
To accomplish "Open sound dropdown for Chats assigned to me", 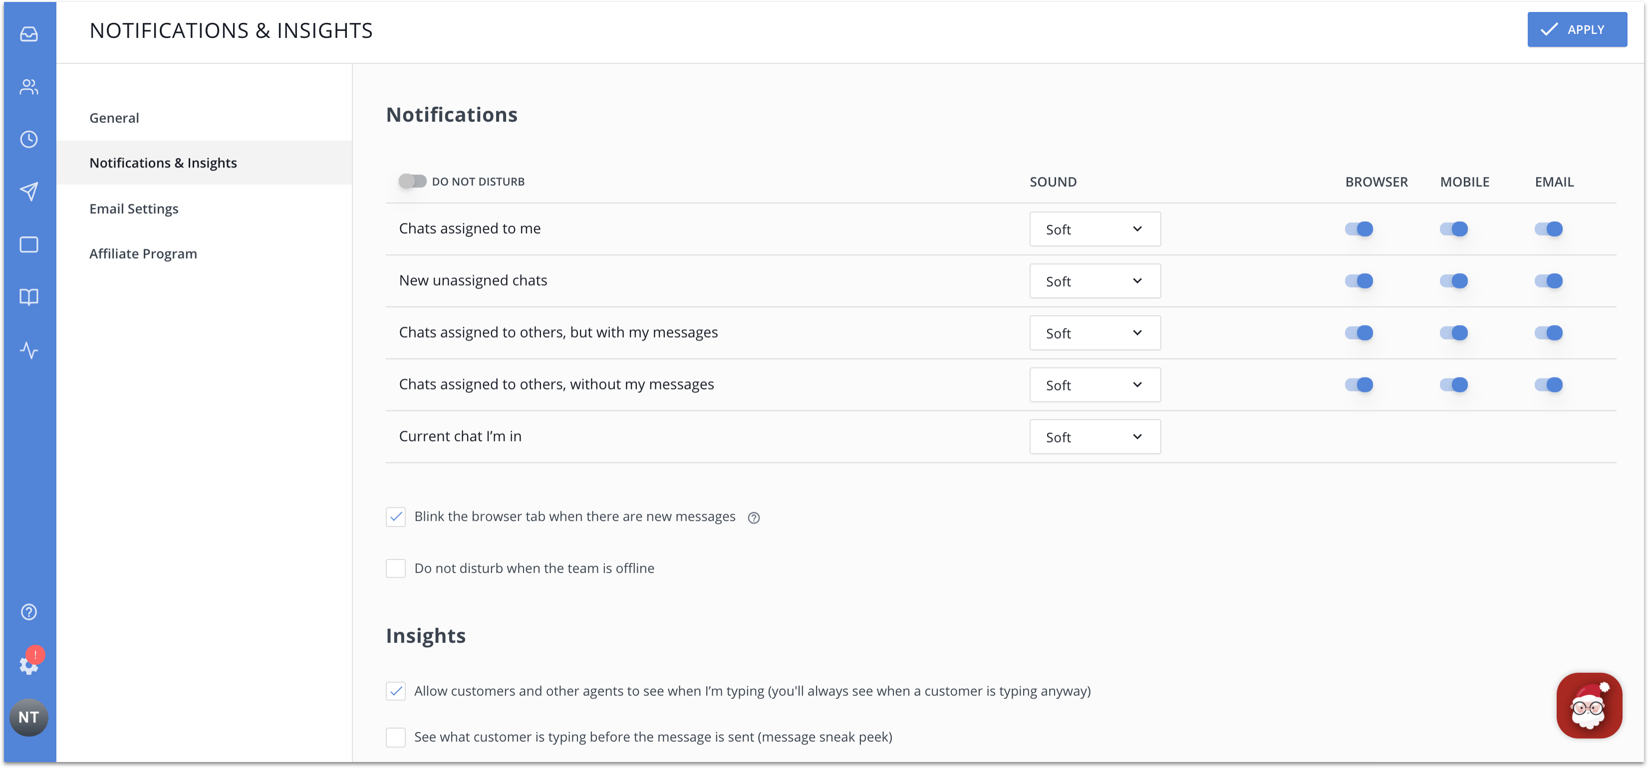I will click(1095, 229).
